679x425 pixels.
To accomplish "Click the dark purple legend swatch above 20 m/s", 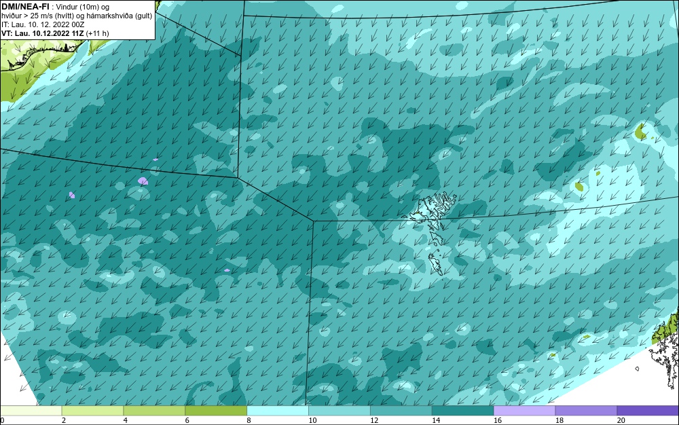I will pos(648,411).
